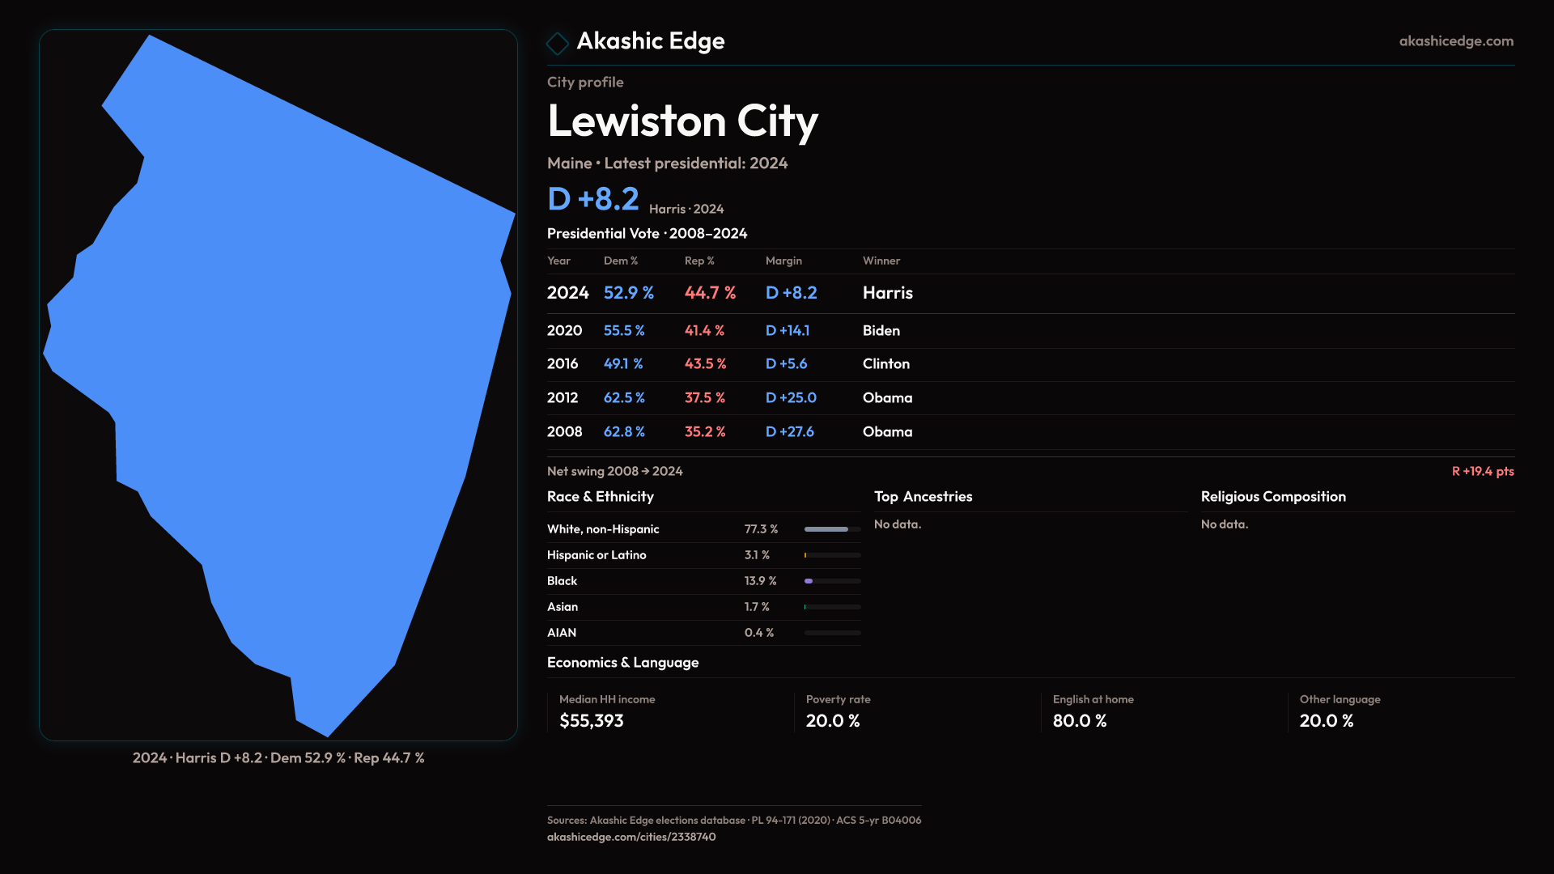Click the 2008 Obama row
Screen dimensions: 1554x874
coord(728,432)
